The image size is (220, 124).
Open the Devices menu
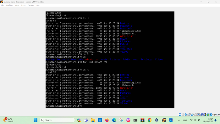(31, 5)
